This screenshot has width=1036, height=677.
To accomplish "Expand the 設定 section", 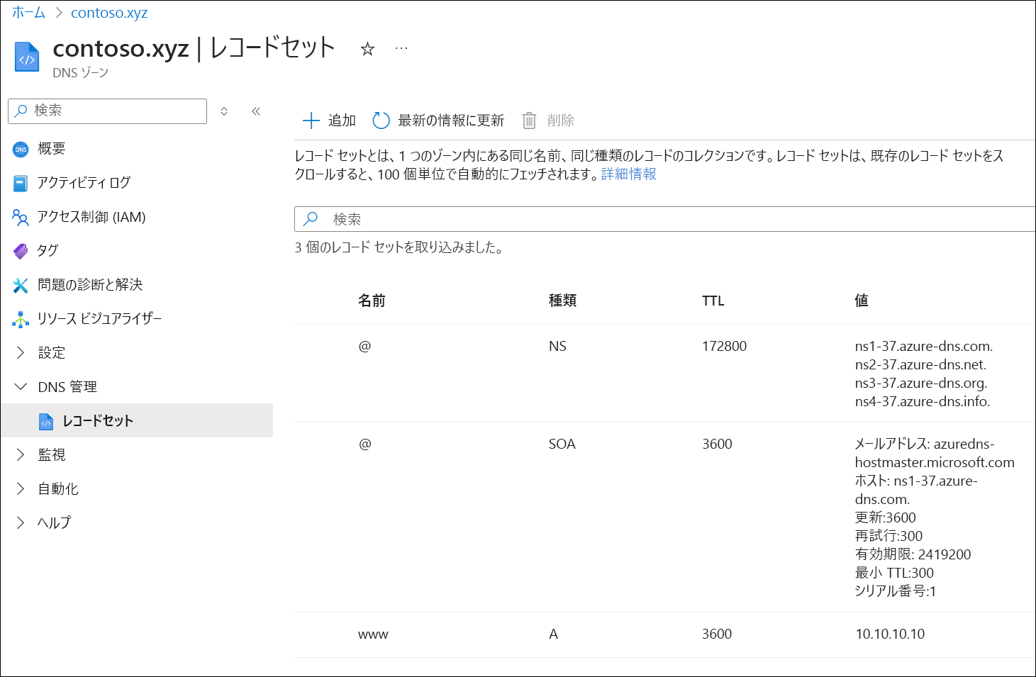I will pyautogui.click(x=21, y=353).
